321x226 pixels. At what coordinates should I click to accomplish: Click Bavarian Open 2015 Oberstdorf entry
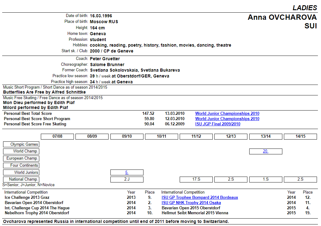[x=191, y=208]
